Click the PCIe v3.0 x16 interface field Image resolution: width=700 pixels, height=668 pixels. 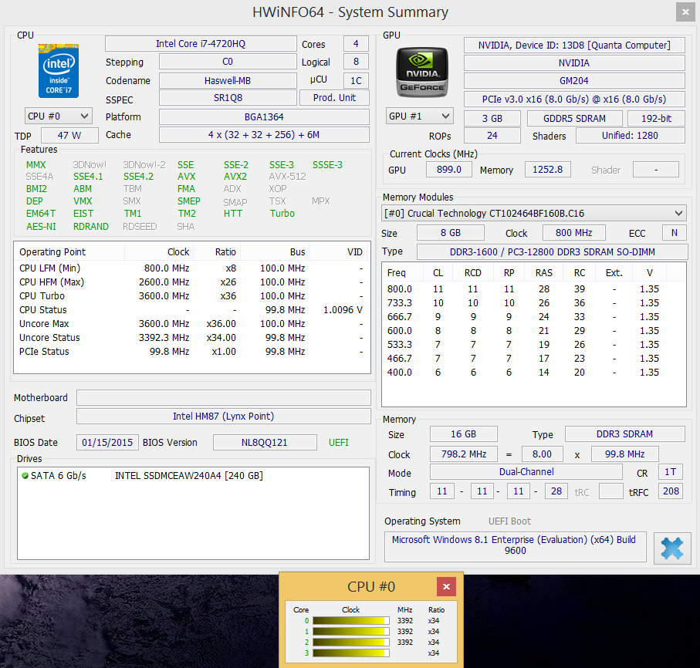[x=574, y=99]
